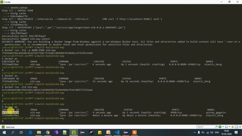This screenshot has width=242, height=136.
Task: Open File Explorer from the taskbar
Action: (39, 133)
